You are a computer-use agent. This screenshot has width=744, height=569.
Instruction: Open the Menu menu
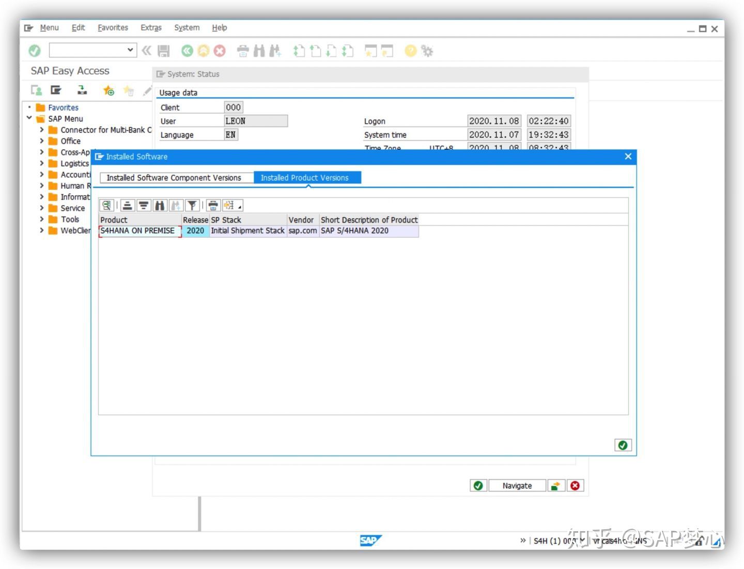point(49,28)
